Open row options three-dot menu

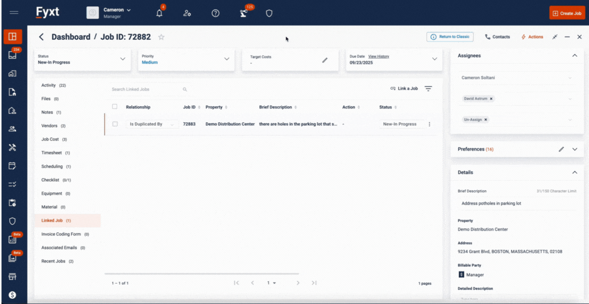[429, 124]
